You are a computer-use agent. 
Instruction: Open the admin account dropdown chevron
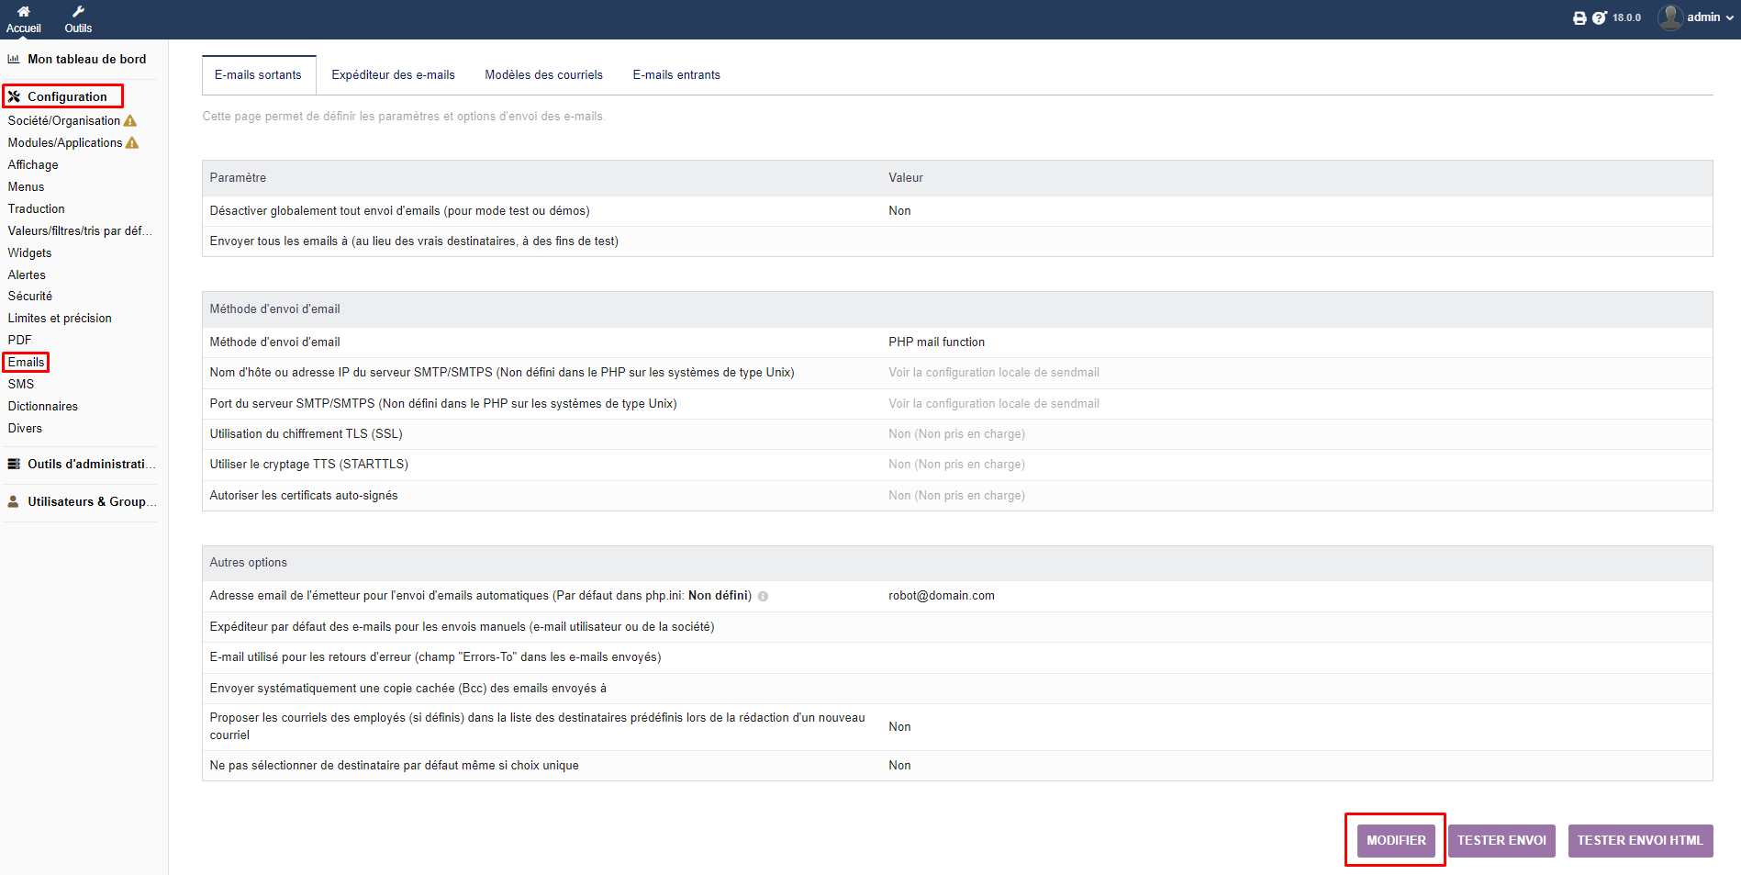pos(1729,17)
